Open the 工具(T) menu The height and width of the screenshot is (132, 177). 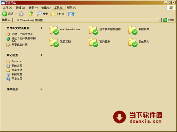59,8
